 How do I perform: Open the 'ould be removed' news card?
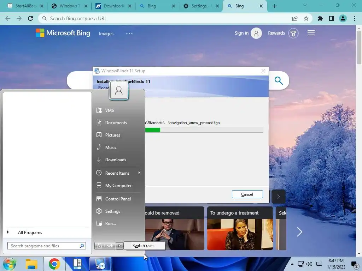click(175, 228)
